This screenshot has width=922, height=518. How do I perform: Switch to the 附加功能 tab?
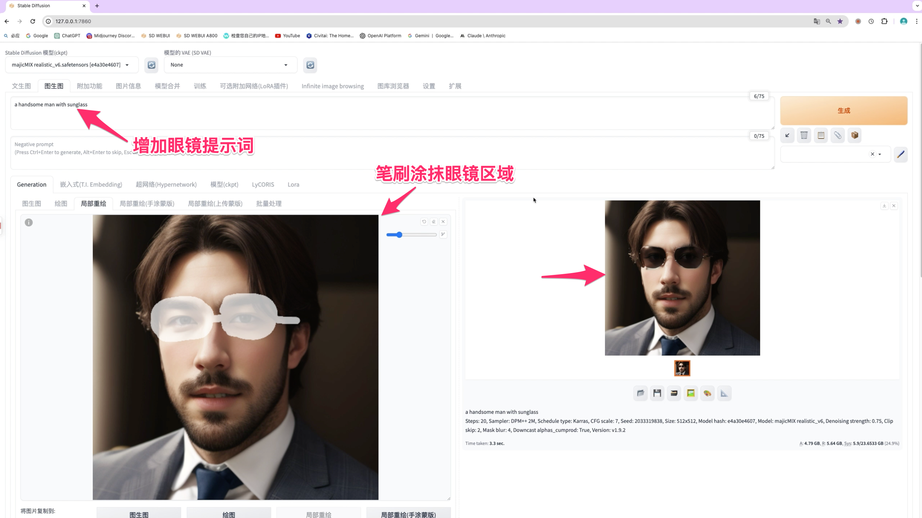tap(89, 86)
